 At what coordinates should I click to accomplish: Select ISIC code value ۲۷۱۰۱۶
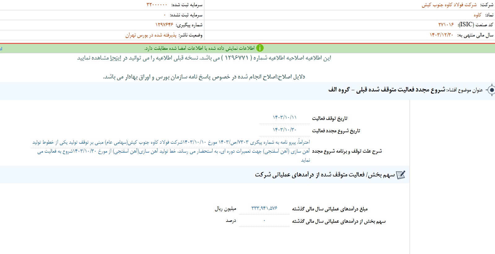tap(446, 24)
